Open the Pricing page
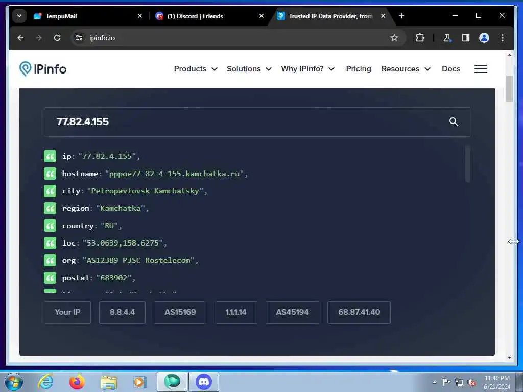Image resolution: width=523 pixels, height=392 pixels. (x=358, y=69)
